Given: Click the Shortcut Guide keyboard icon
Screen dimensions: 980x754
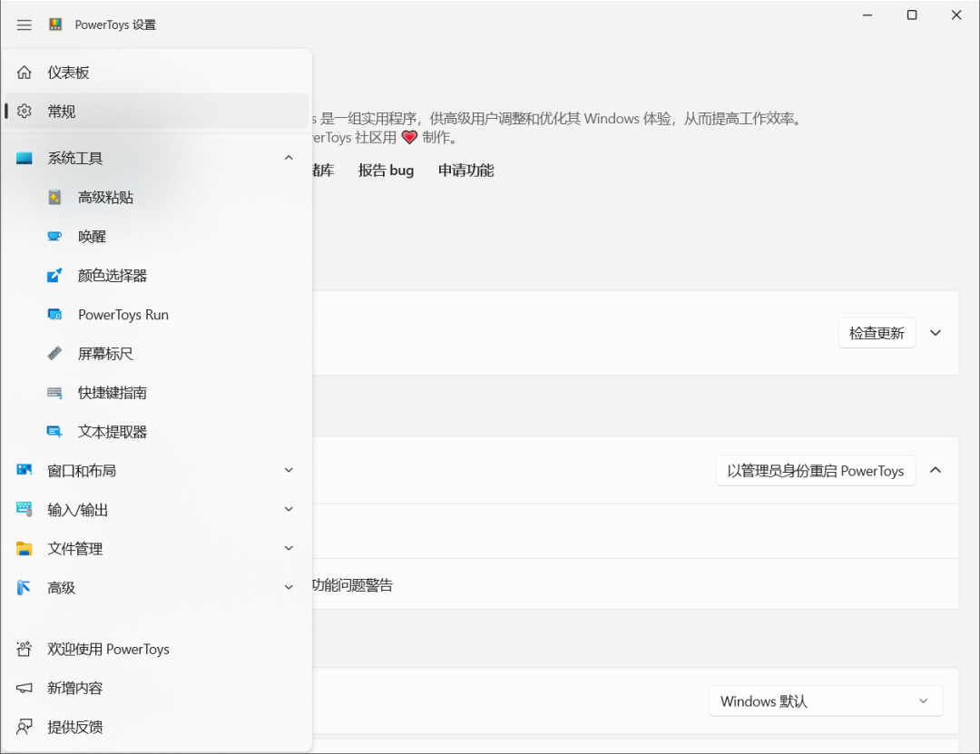Looking at the screenshot, I should [55, 393].
